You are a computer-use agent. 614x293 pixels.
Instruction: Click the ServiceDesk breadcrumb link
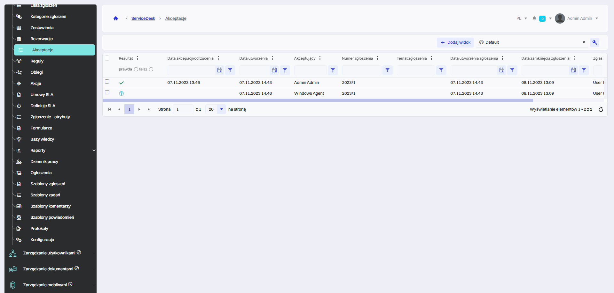[x=143, y=18]
